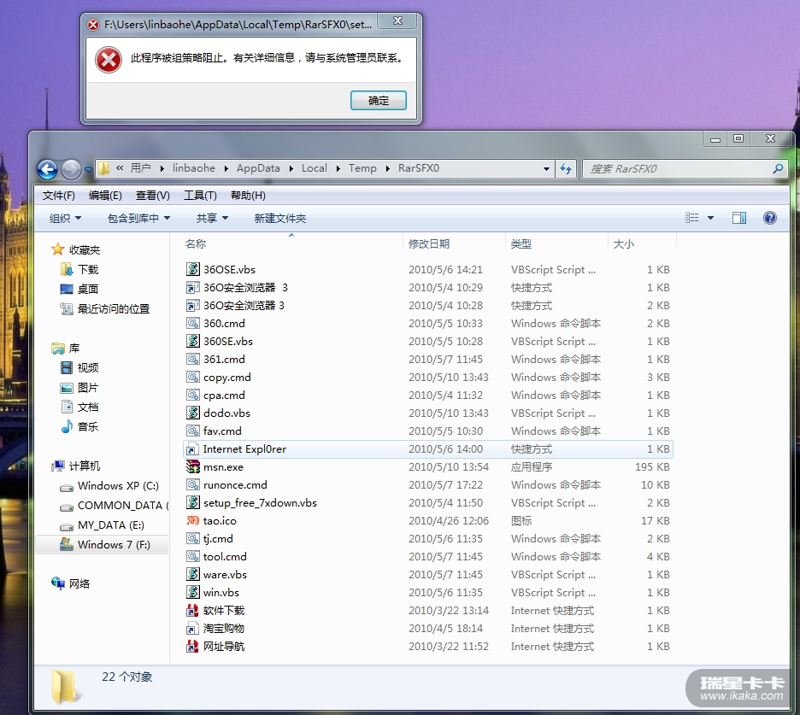Close the group policy error dialog
800x715 pixels.
[398, 21]
